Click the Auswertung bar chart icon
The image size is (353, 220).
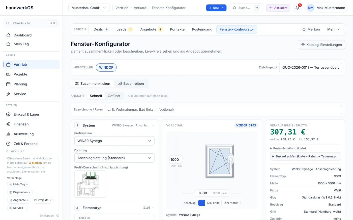coord(8,134)
